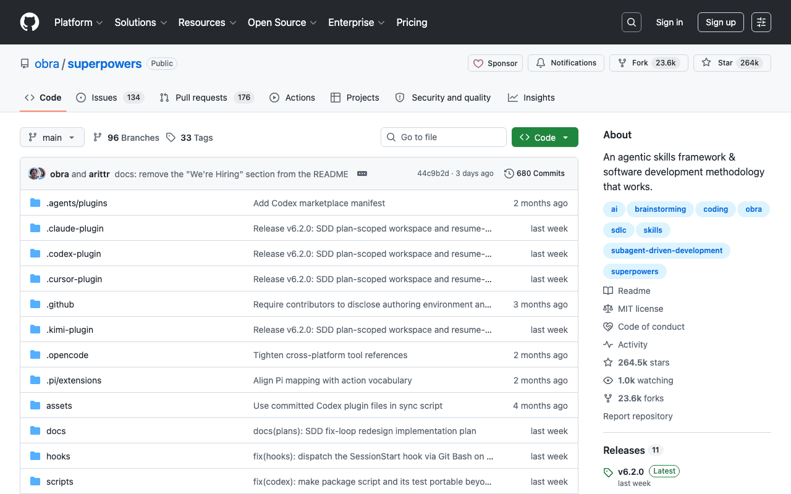Click the Sign up button

(x=721, y=22)
